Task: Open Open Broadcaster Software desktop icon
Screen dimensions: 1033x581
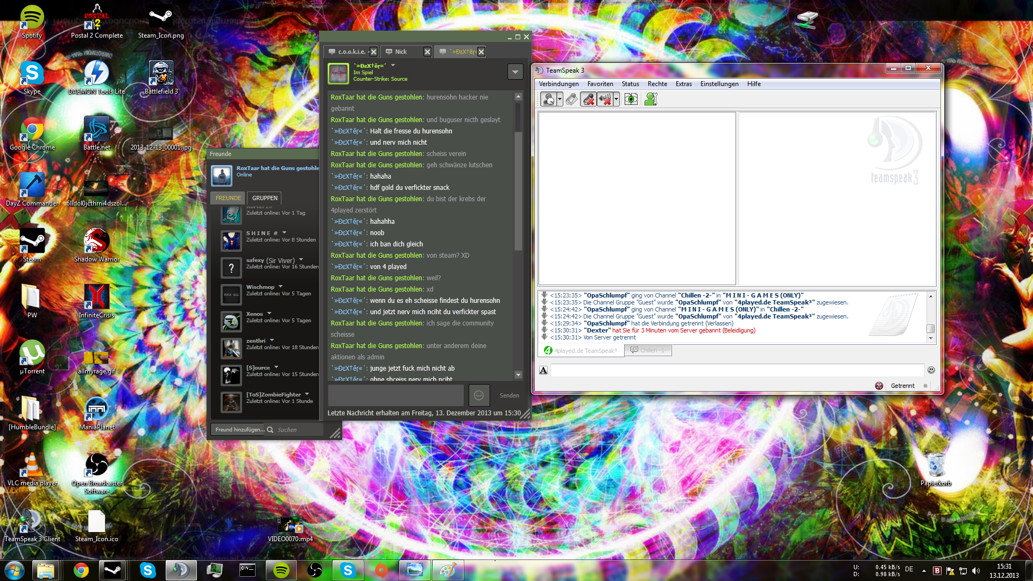Action: [x=97, y=473]
